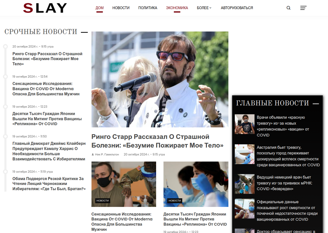Image resolution: width=328 pixels, height=233 pixels.
Task: Open Австралия бьет тревогу top news link
Action: pos(288,156)
